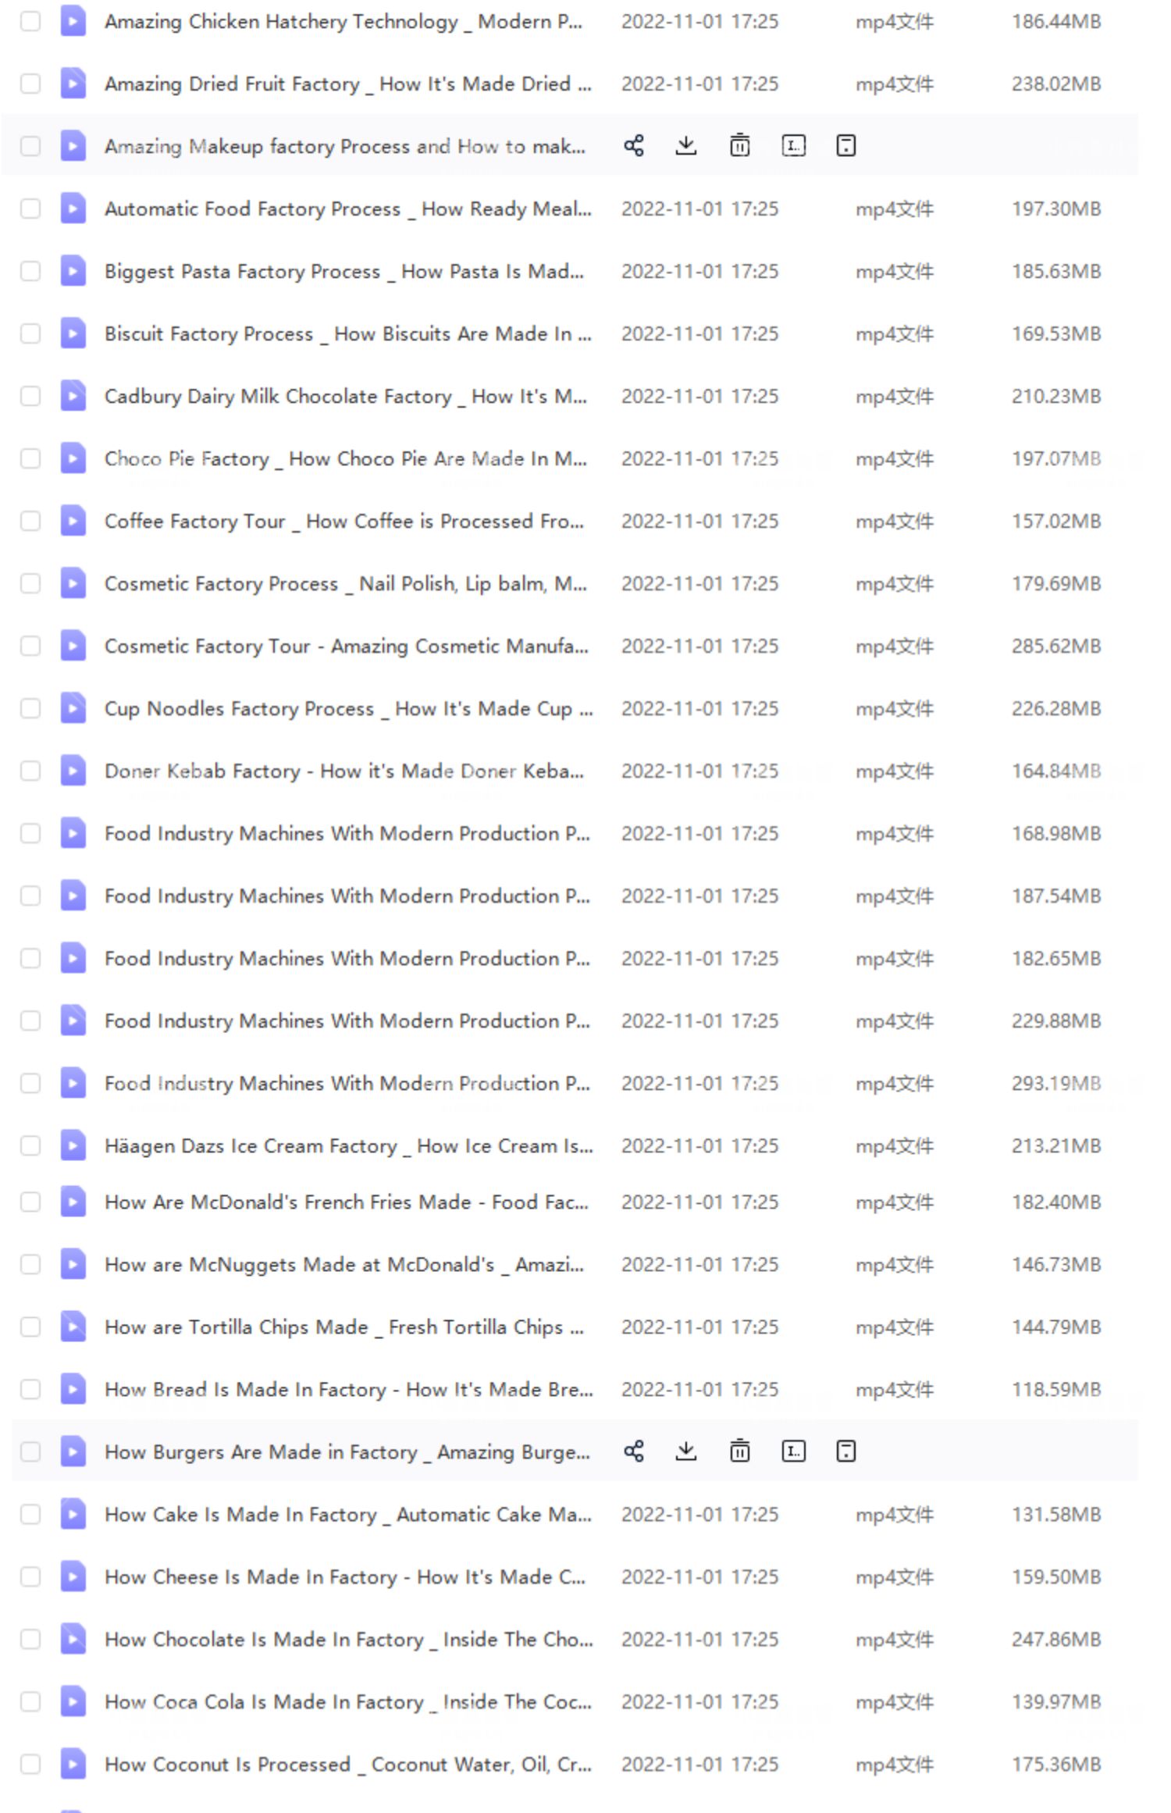Click video icon of Amazing Dried Fruit Factory
Image resolution: width=1171 pixels, height=1813 pixels.
[73, 84]
